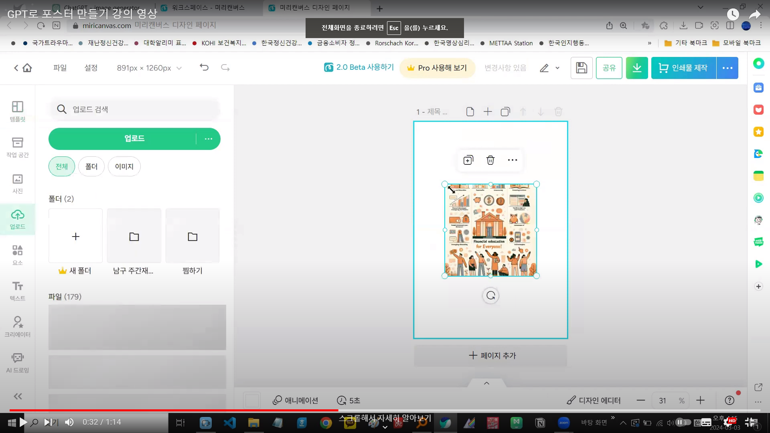Open the 템플릿 (templates) sidebar panel
The image size is (770, 433).
17,111
